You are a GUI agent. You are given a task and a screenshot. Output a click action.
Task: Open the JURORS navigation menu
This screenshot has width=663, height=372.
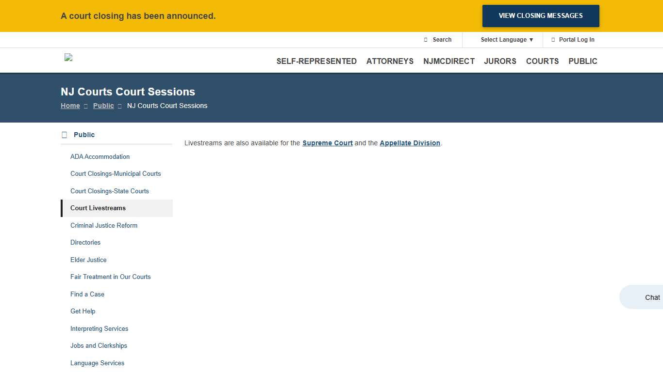coord(500,61)
